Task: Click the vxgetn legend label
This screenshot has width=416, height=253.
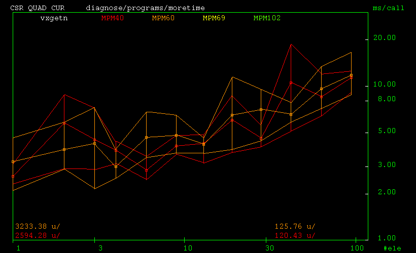Action: pyautogui.click(x=54, y=18)
